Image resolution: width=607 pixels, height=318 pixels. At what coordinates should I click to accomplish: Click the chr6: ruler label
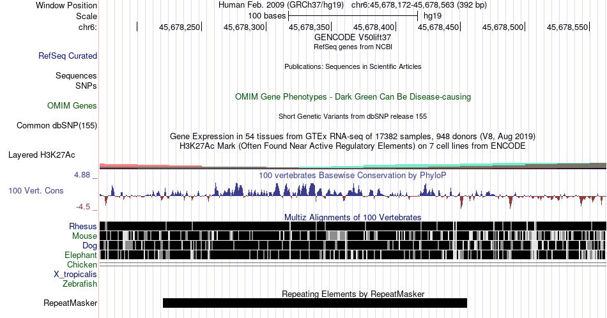click(88, 27)
